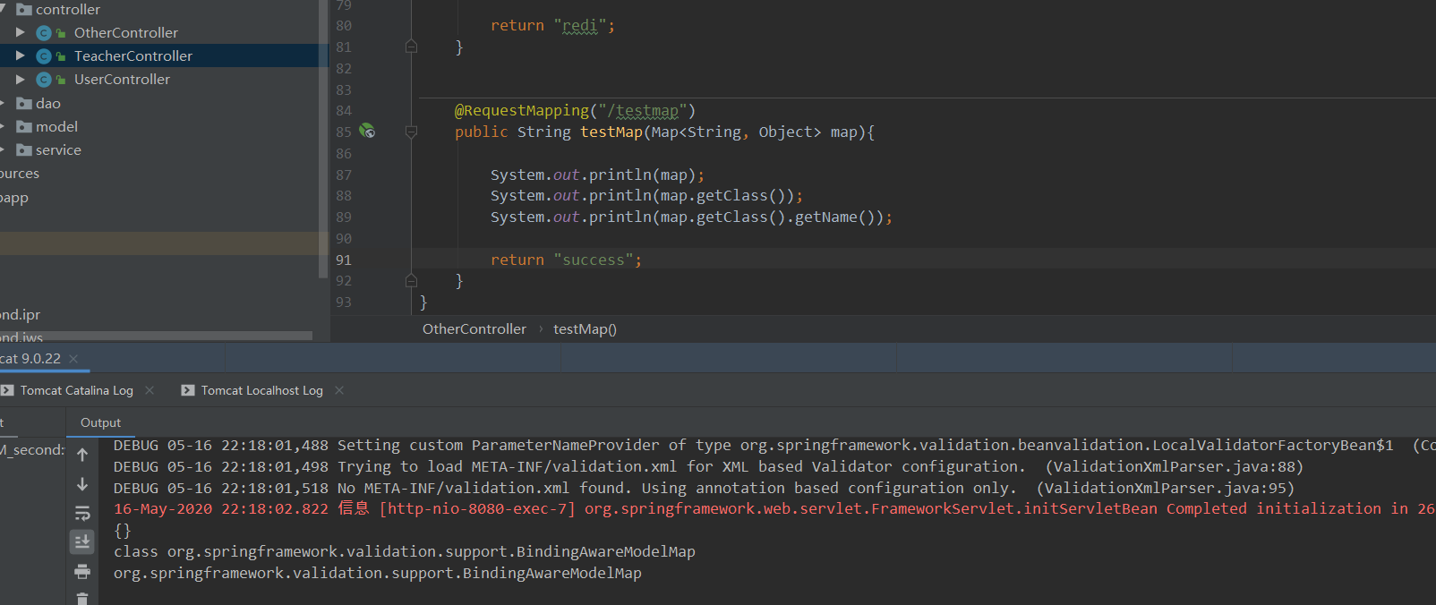
Task: Click the testMap method name in declaration
Action: point(611,132)
